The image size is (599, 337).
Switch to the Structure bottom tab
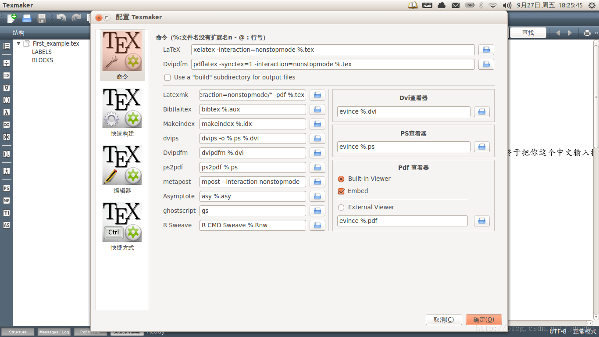point(18,332)
